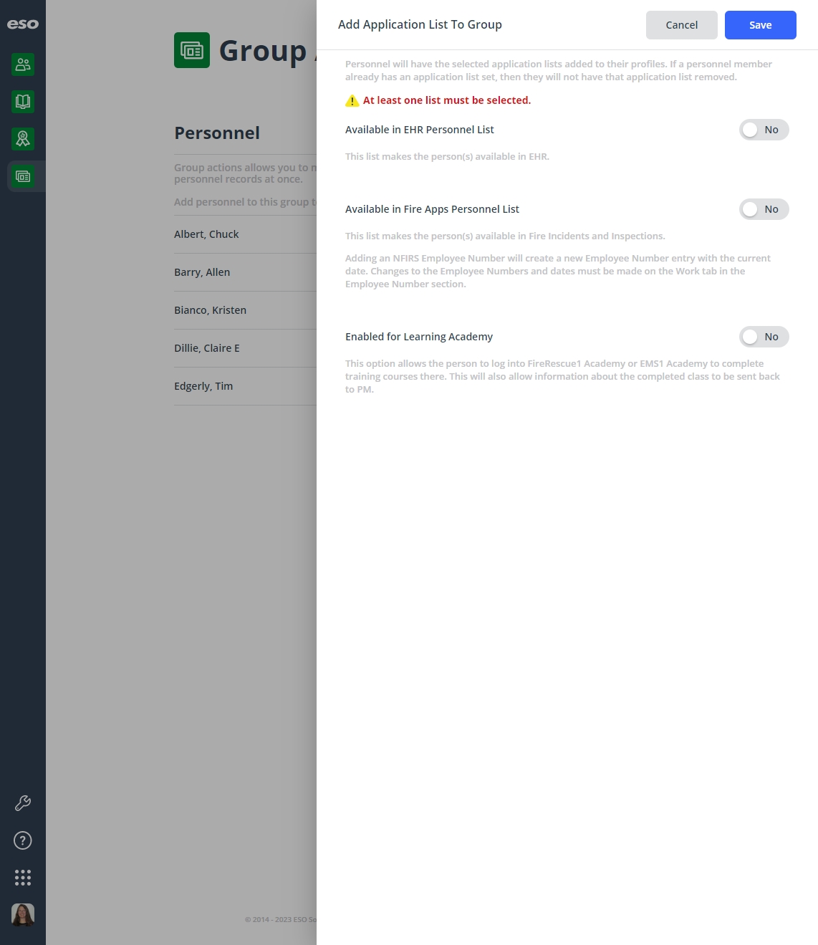Click the Cancel button
This screenshot has height=945, width=818.
pos(681,25)
